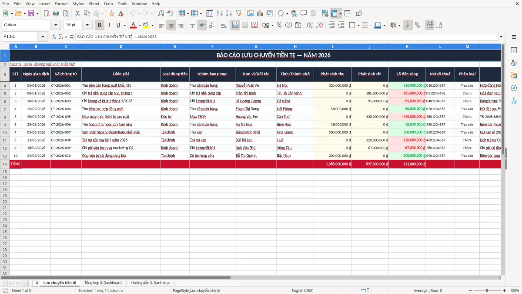522x294 pixels.
Task: Click the Print icon
Action: tap(56, 14)
